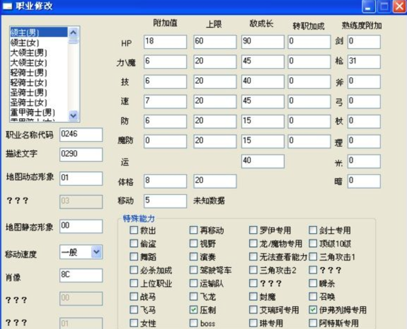Enable the 运输队 checkbox
The height and width of the screenshot is (329, 407).
194,283
